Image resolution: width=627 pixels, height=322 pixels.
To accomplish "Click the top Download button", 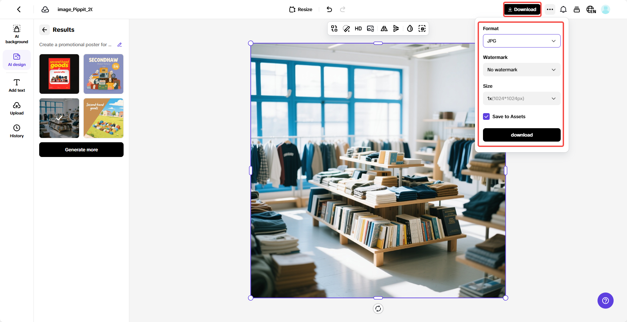I will click(522, 9).
